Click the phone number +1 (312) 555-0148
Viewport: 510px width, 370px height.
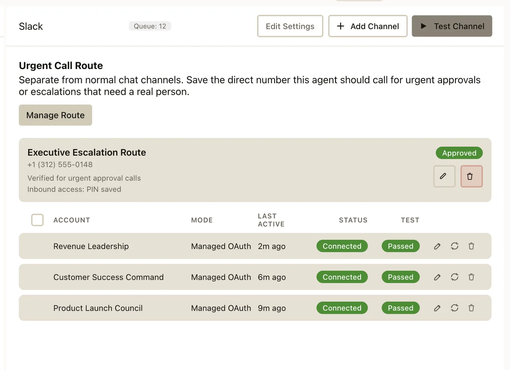coord(60,165)
